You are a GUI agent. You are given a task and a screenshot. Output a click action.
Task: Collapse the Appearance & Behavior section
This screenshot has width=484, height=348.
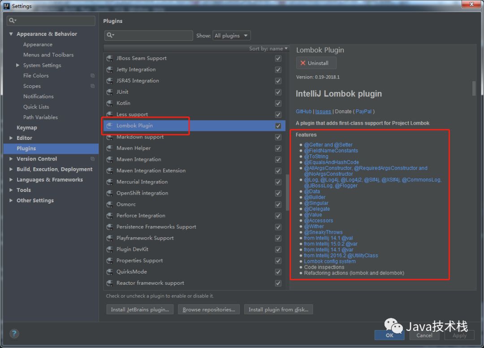pyautogui.click(x=11, y=34)
